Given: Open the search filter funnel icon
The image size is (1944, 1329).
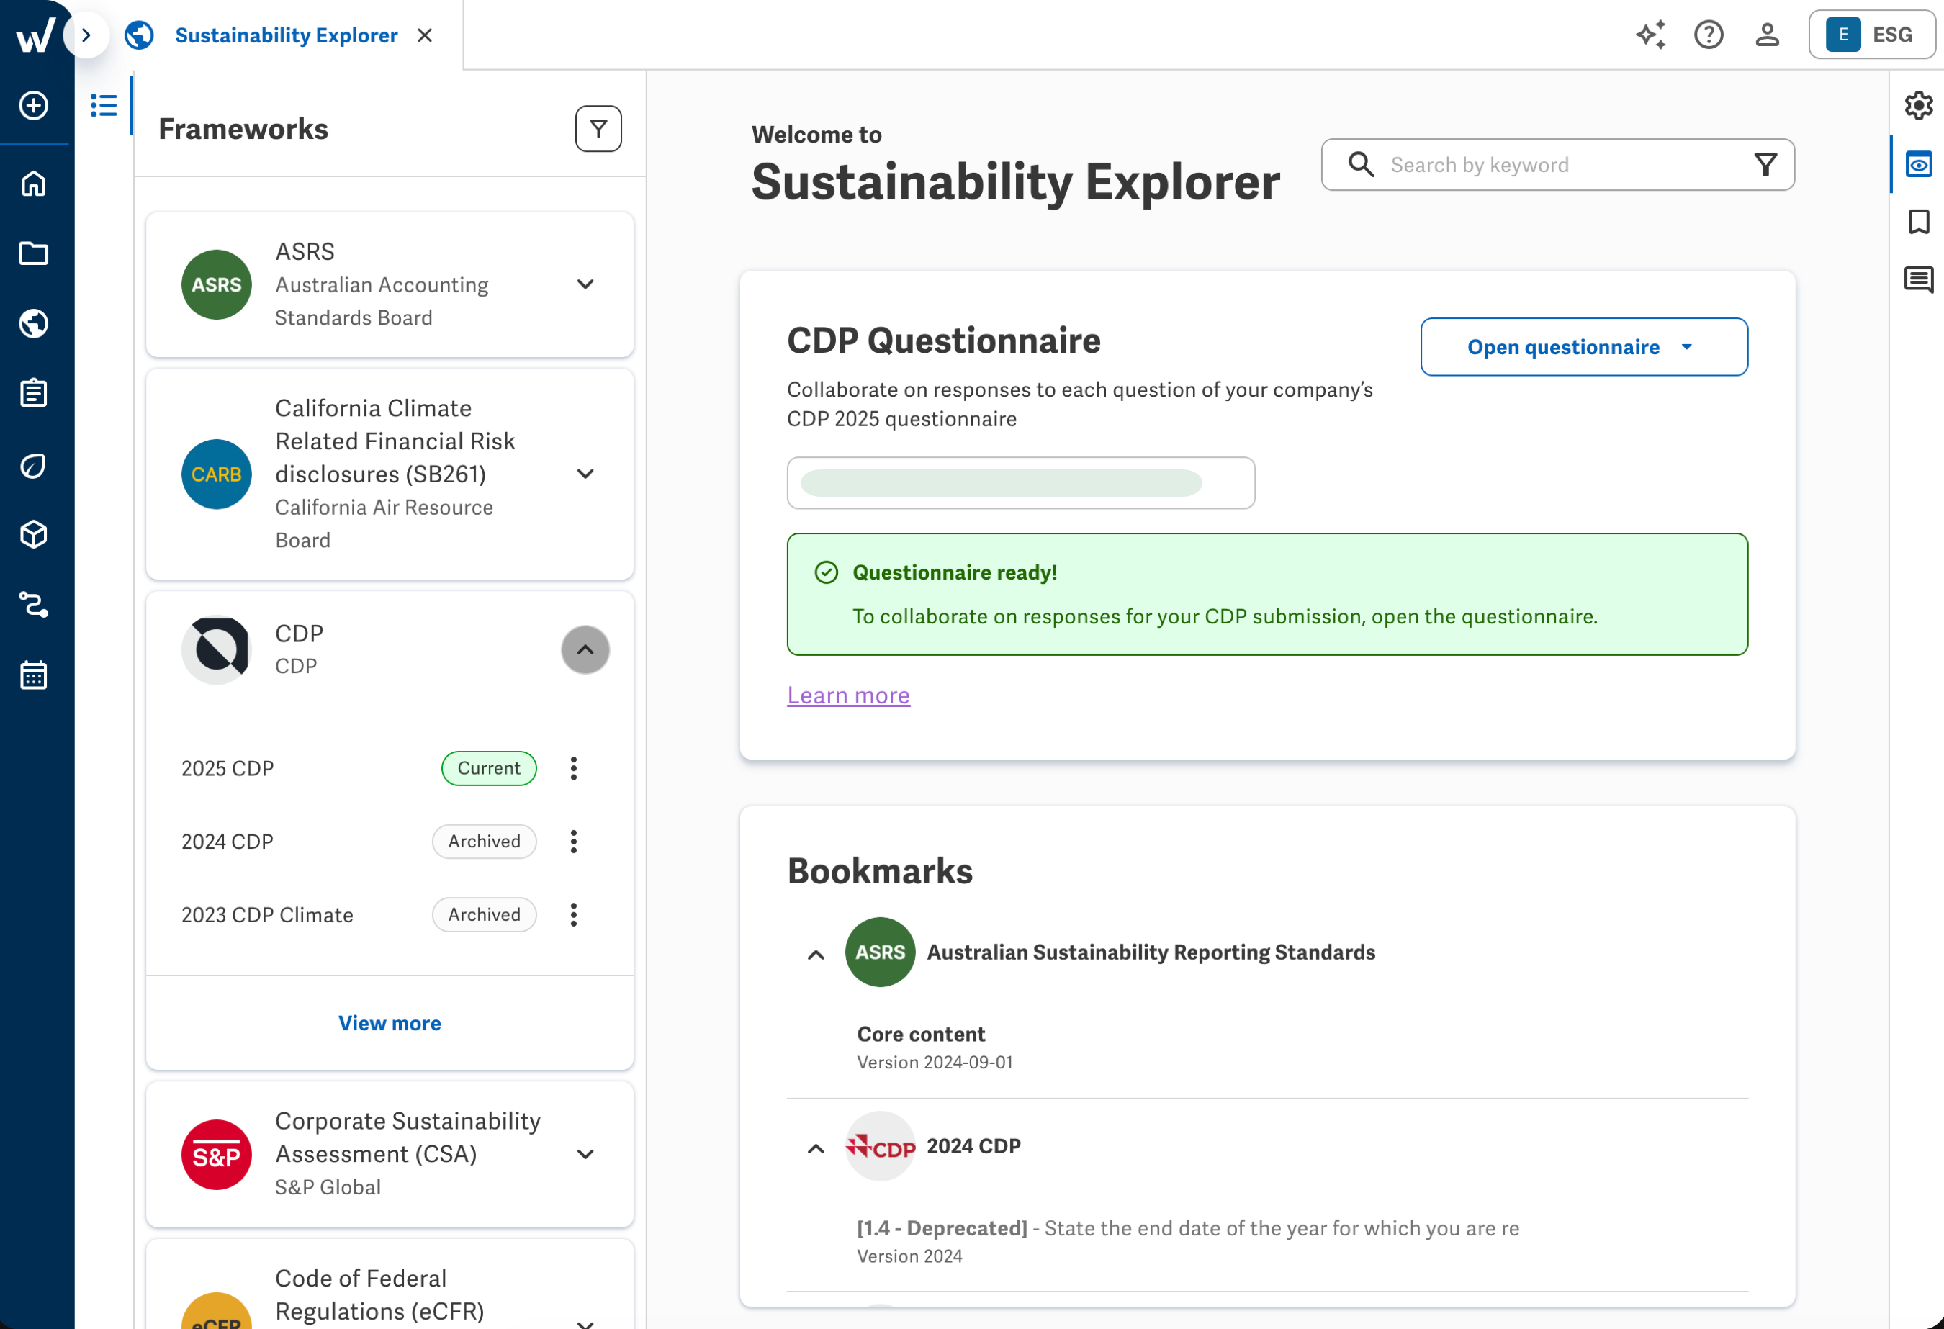Looking at the screenshot, I should (x=1766, y=165).
